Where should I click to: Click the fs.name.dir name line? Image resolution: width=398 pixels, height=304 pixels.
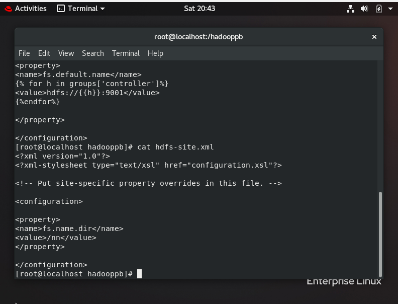[69, 229]
